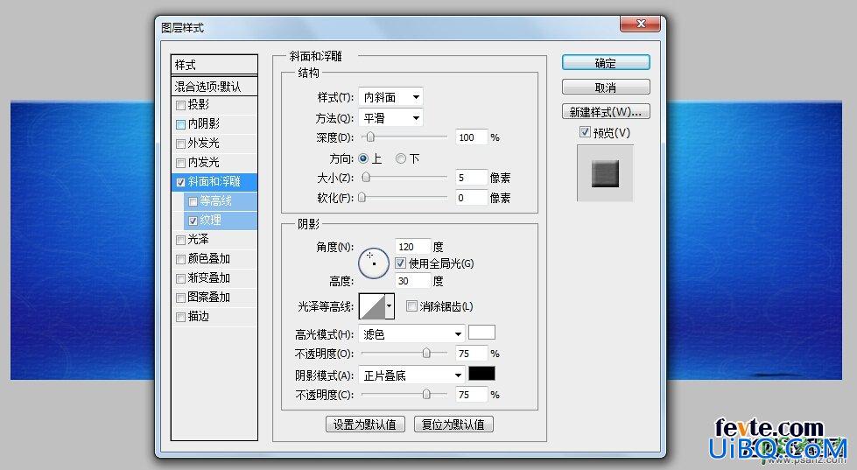Image resolution: width=857 pixels, height=470 pixels.
Task: Enable the 渐变叠加 checkbox
Action: (x=180, y=278)
